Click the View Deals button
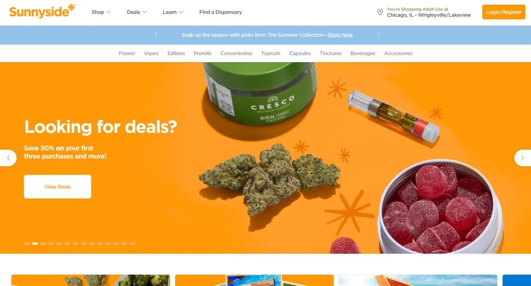This screenshot has height=286, width=531. click(x=58, y=187)
